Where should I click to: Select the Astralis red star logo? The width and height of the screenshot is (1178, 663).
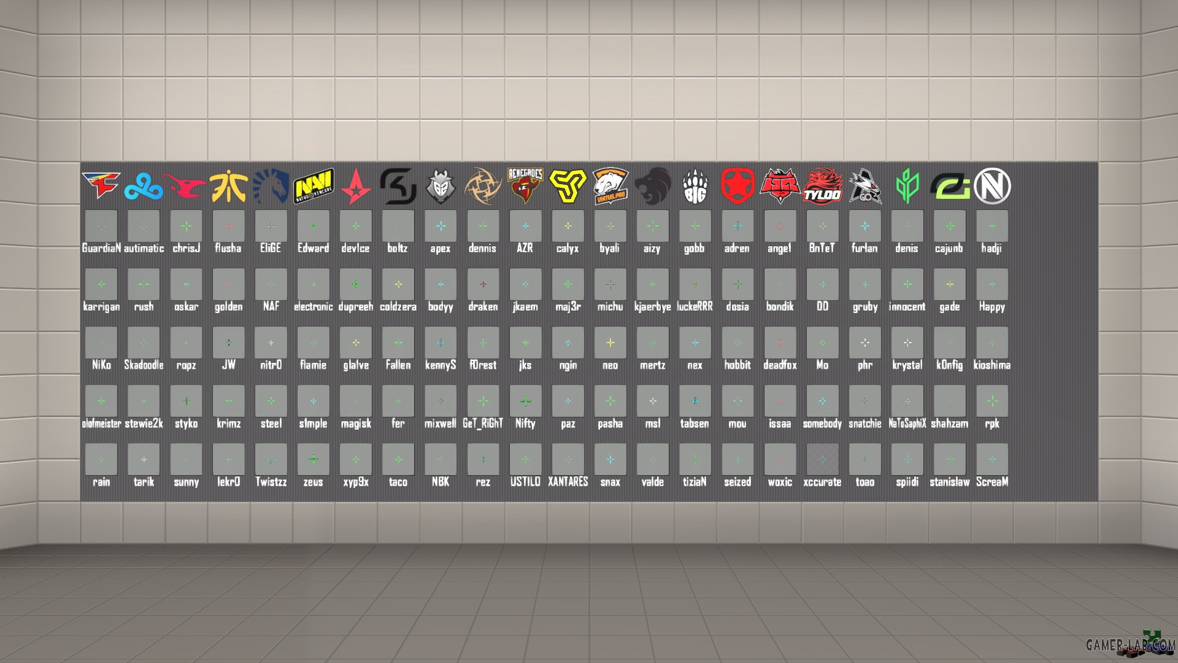(x=356, y=186)
